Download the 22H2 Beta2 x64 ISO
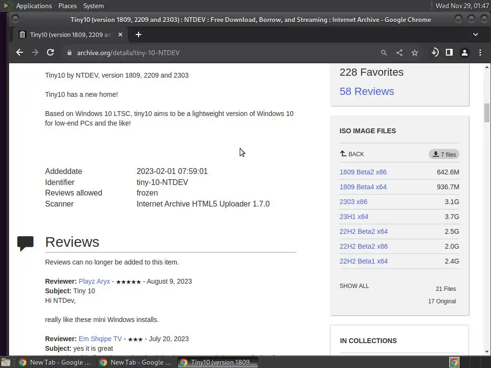Screen dimensions: 491x368 [x=363, y=231]
